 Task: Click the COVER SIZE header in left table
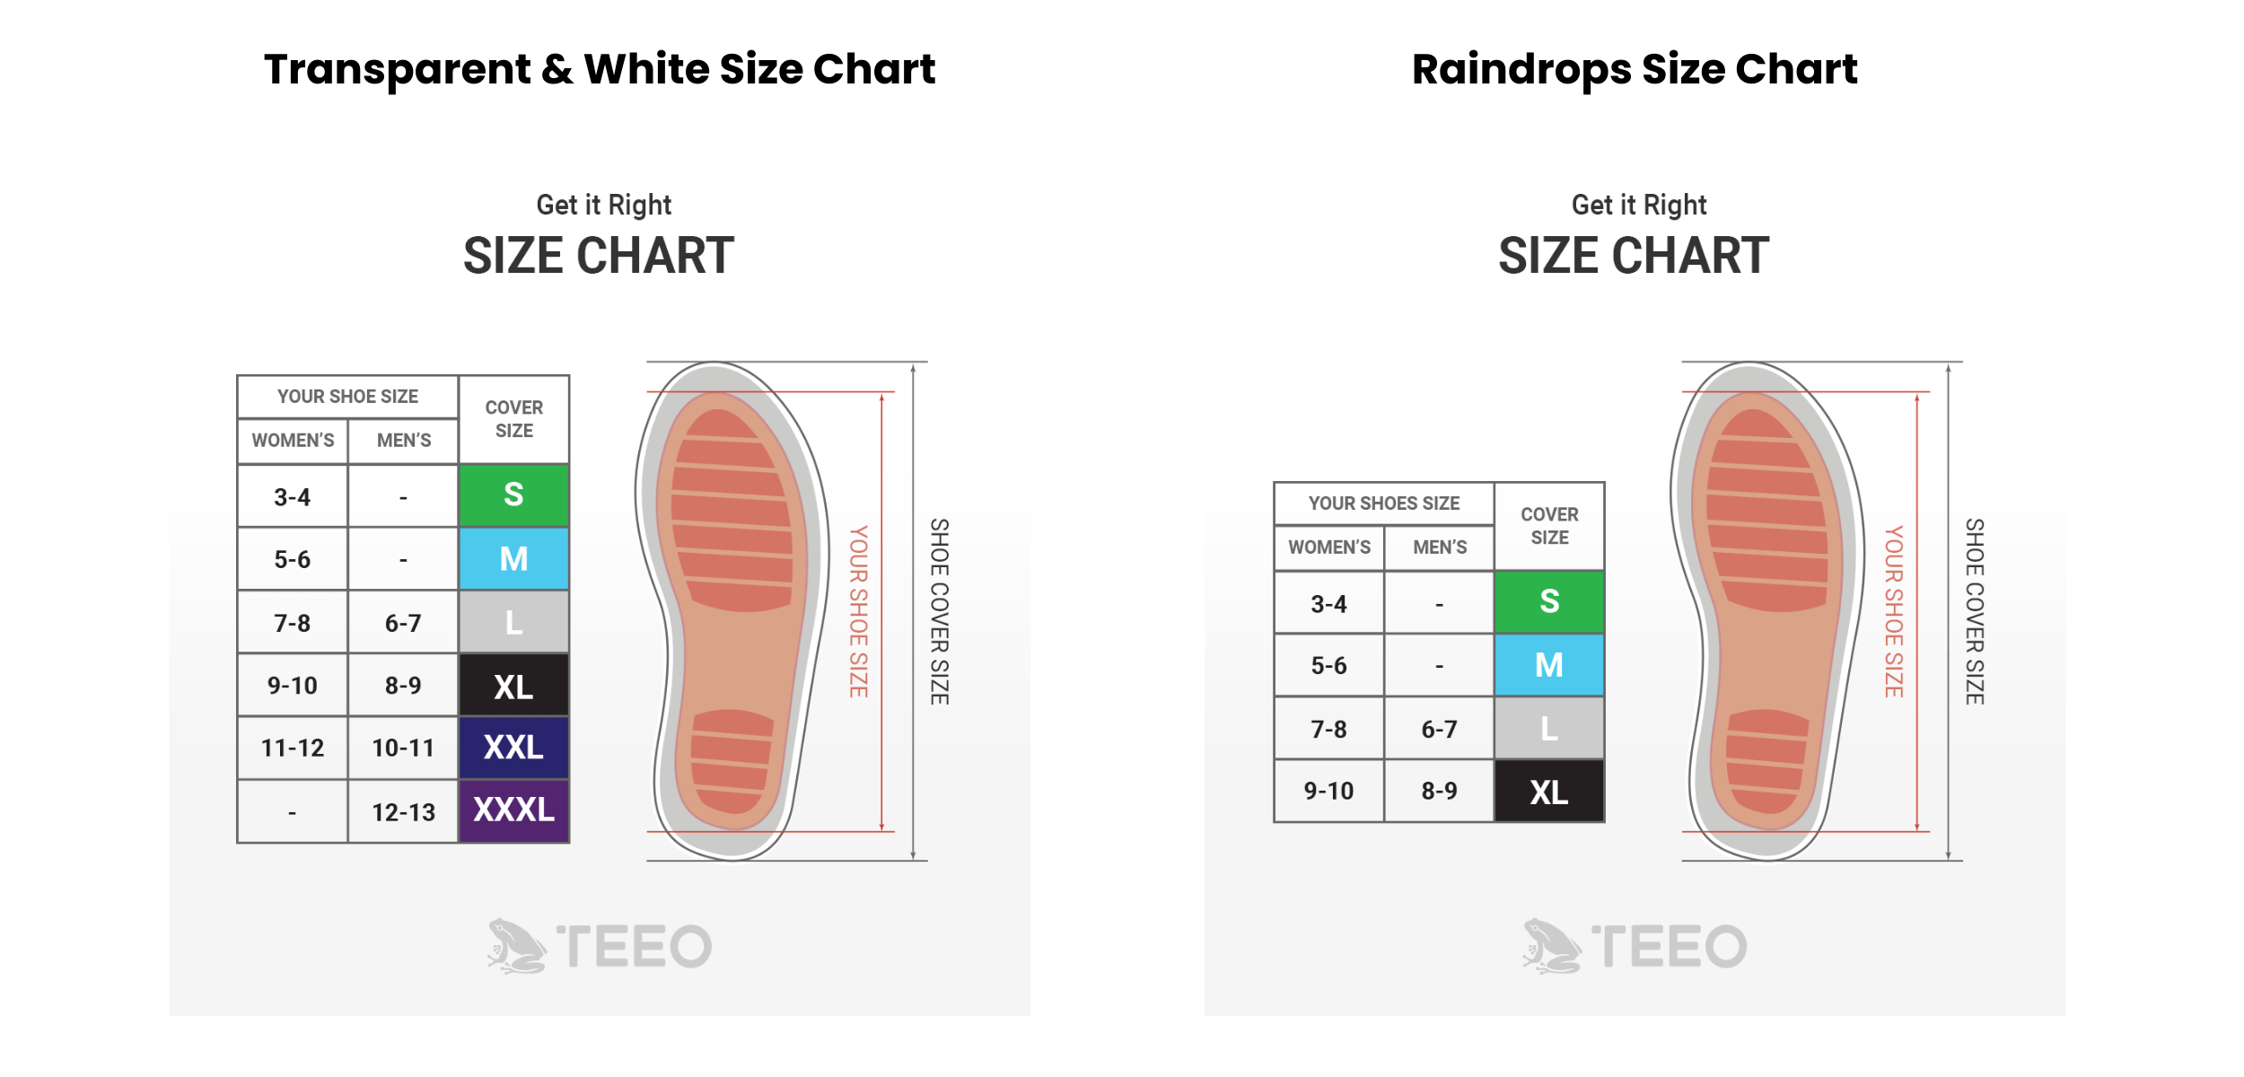tap(513, 419)
